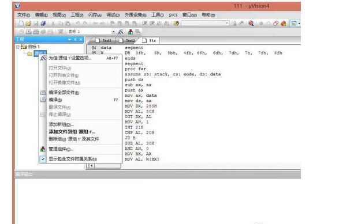
Task: Open the SVCS menu
Action: point(173,15)
